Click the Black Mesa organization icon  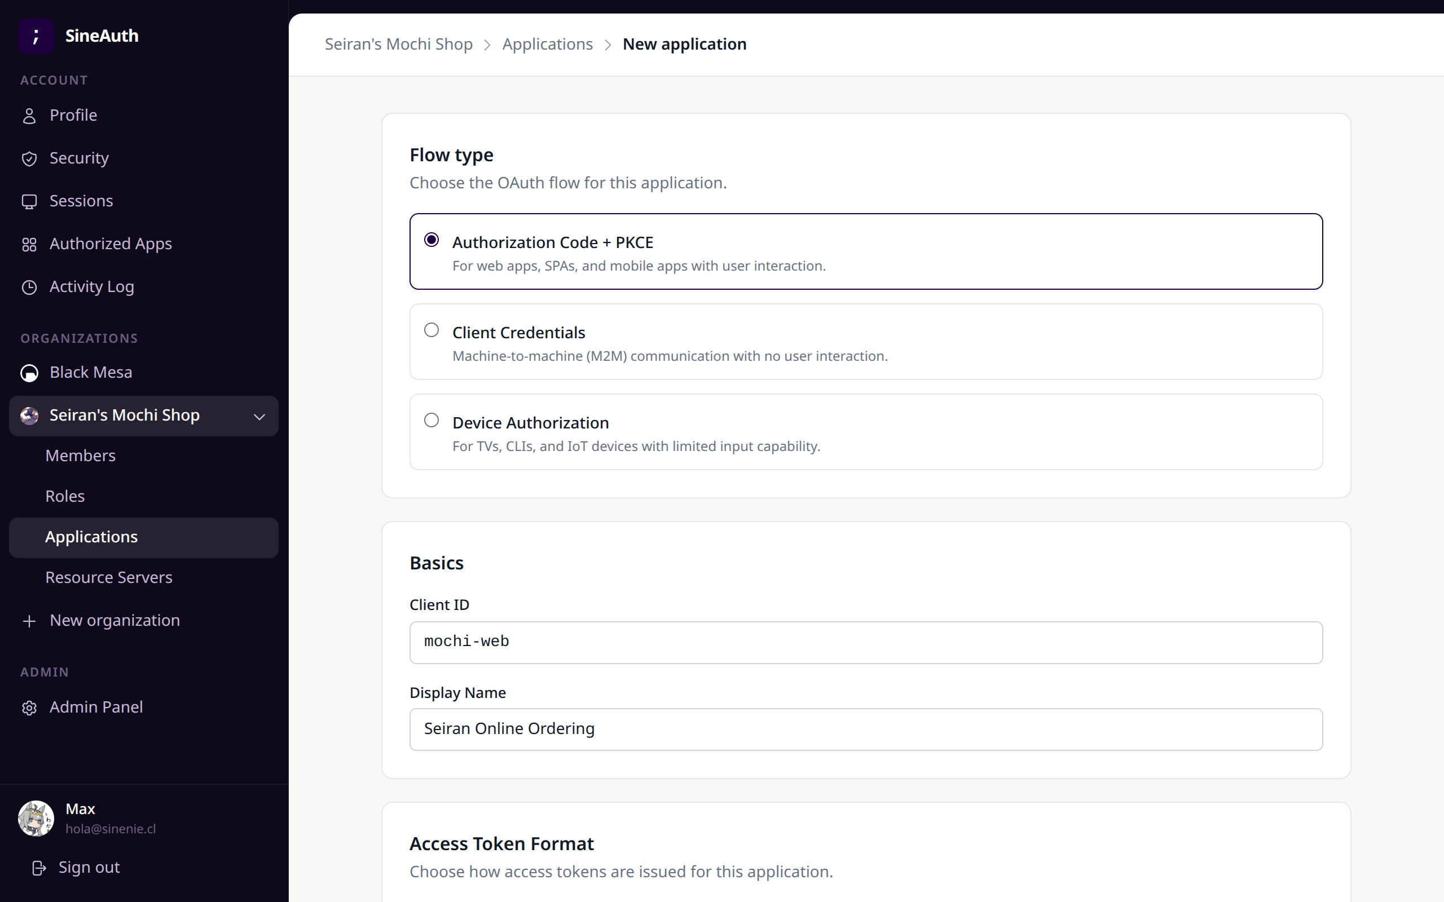29,373
